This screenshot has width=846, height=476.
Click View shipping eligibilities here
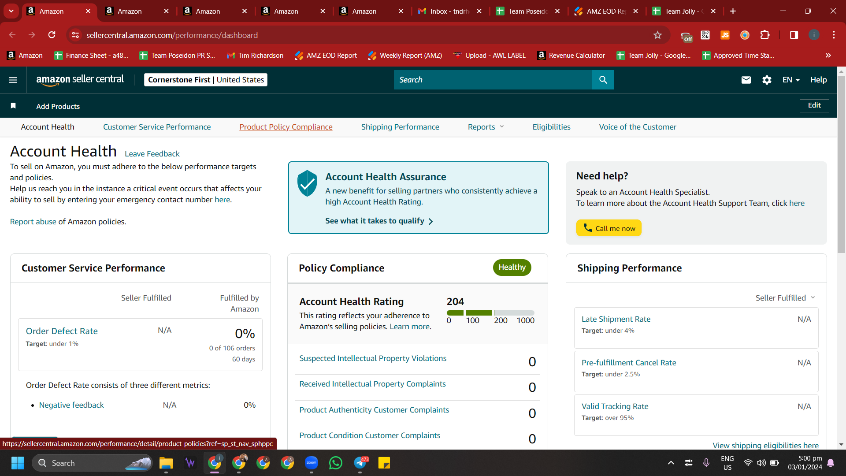click(765, 445)
